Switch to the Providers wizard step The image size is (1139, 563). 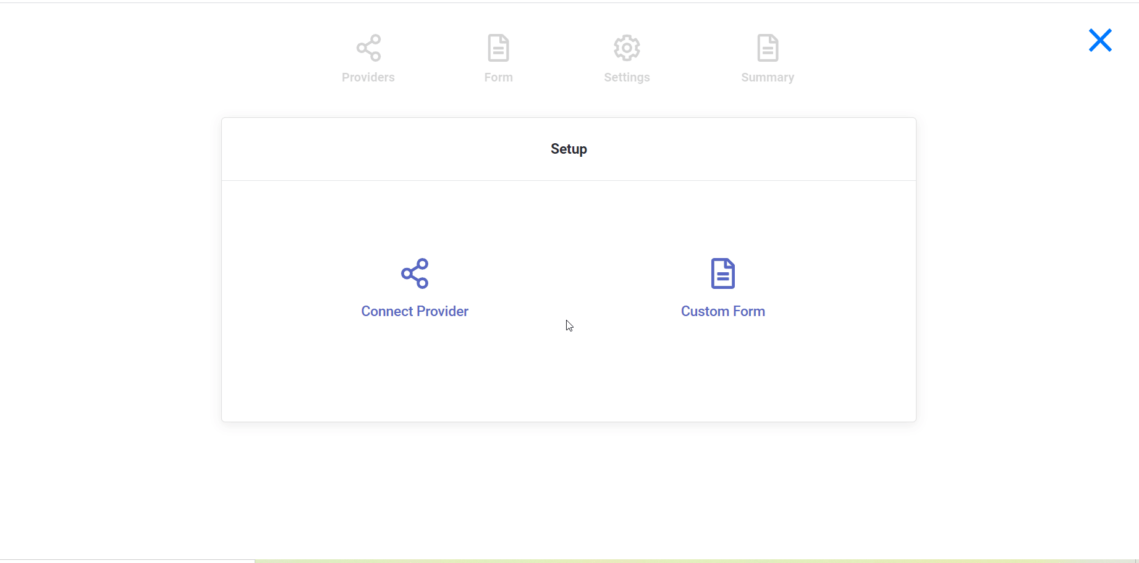(368, 59)
